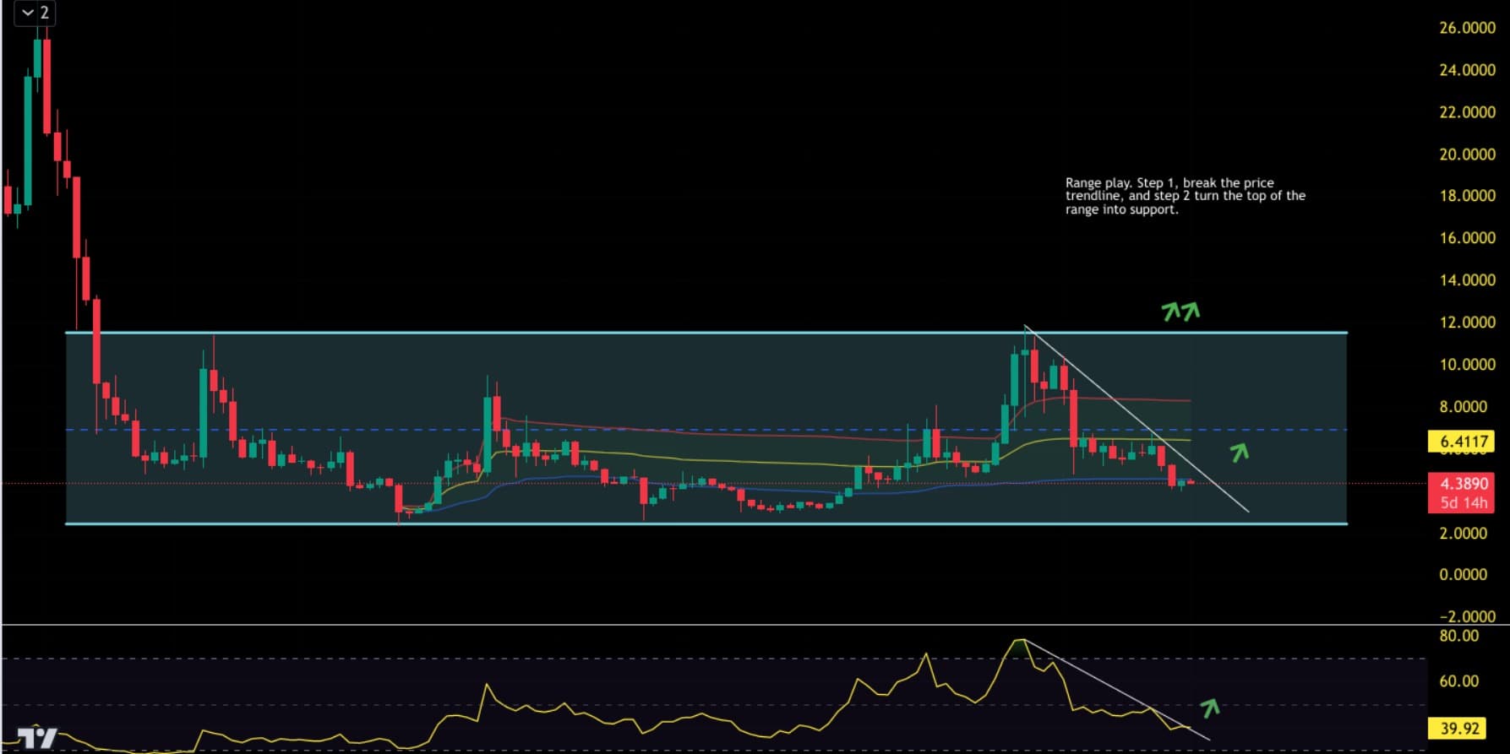This screenshot has height=754, width=1510.
Task: Select the white trendline on RSI pane
Action: 1115,689
